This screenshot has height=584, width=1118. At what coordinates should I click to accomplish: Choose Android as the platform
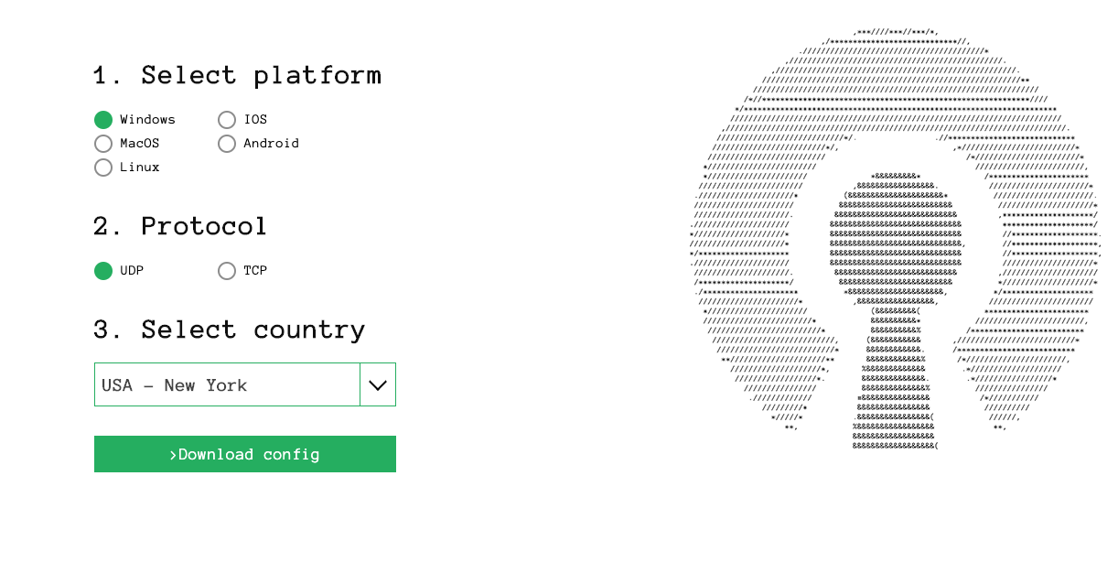point(227,144)
